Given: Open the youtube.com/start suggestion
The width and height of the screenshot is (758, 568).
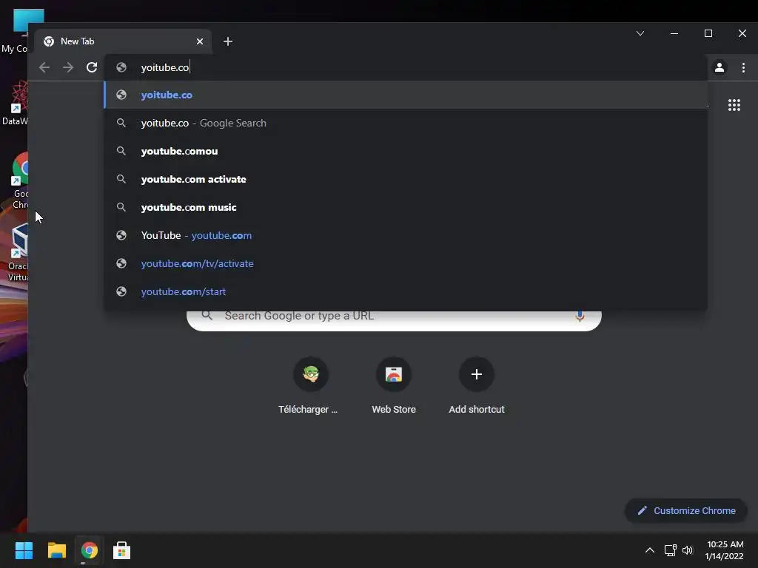Looking at the screenshot, I should [406, 291].
